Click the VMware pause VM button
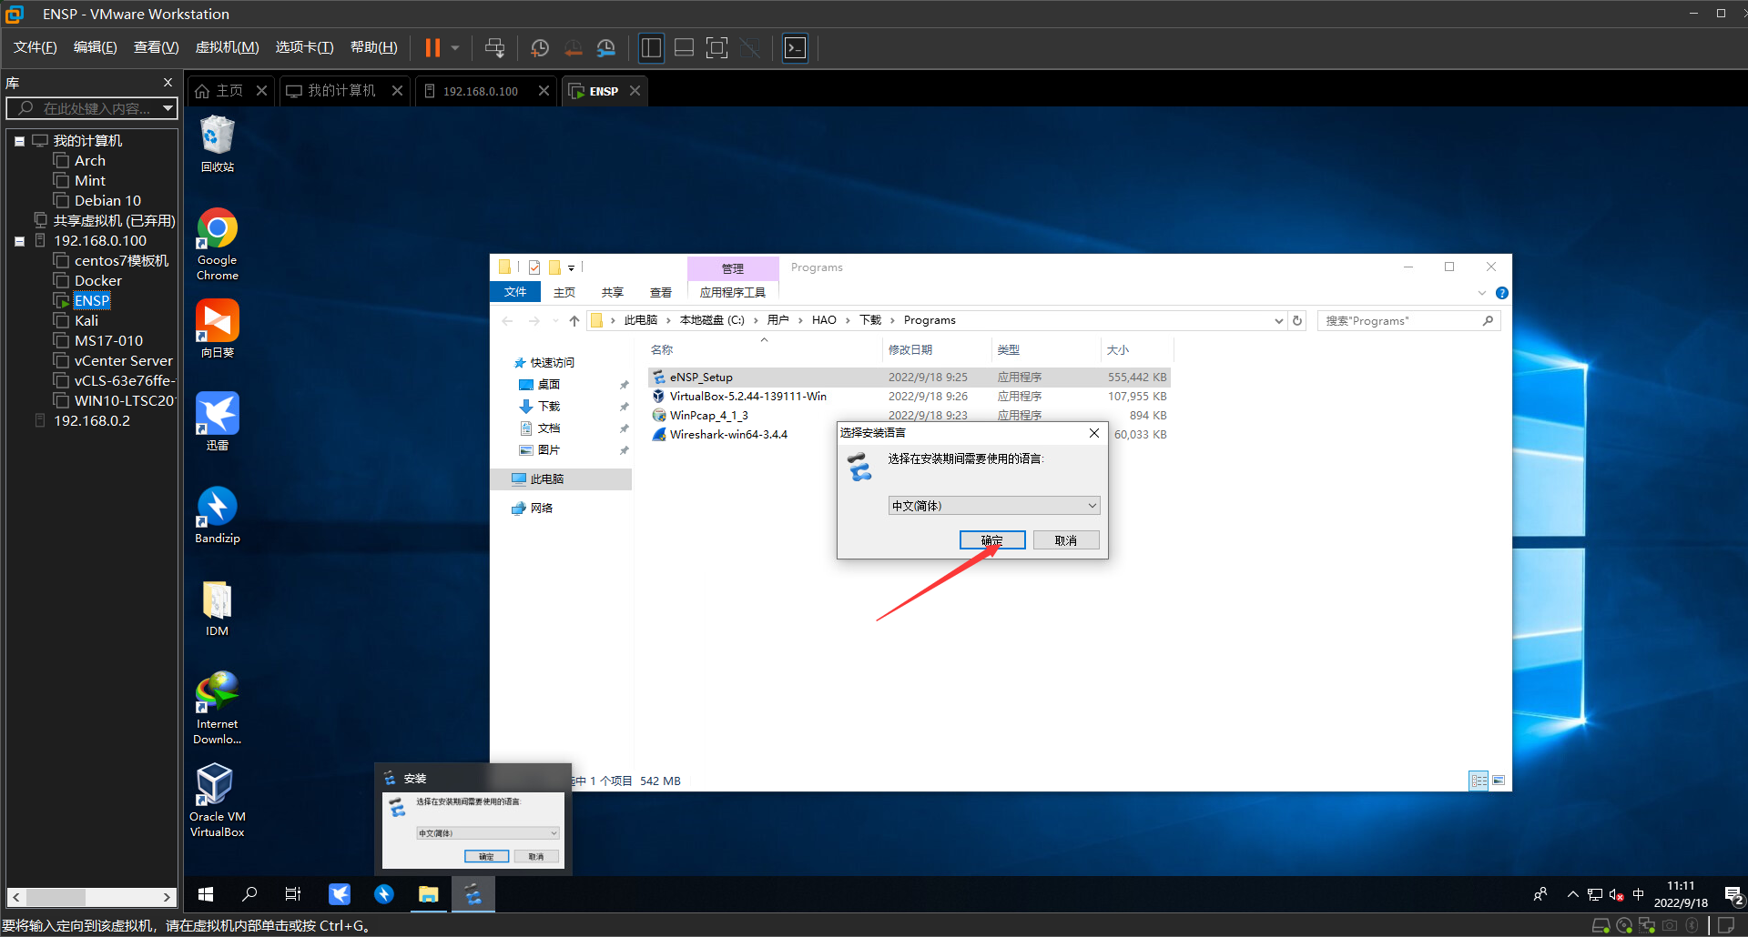This screenshot has height=937, width=1748. (x=432, y=47)
